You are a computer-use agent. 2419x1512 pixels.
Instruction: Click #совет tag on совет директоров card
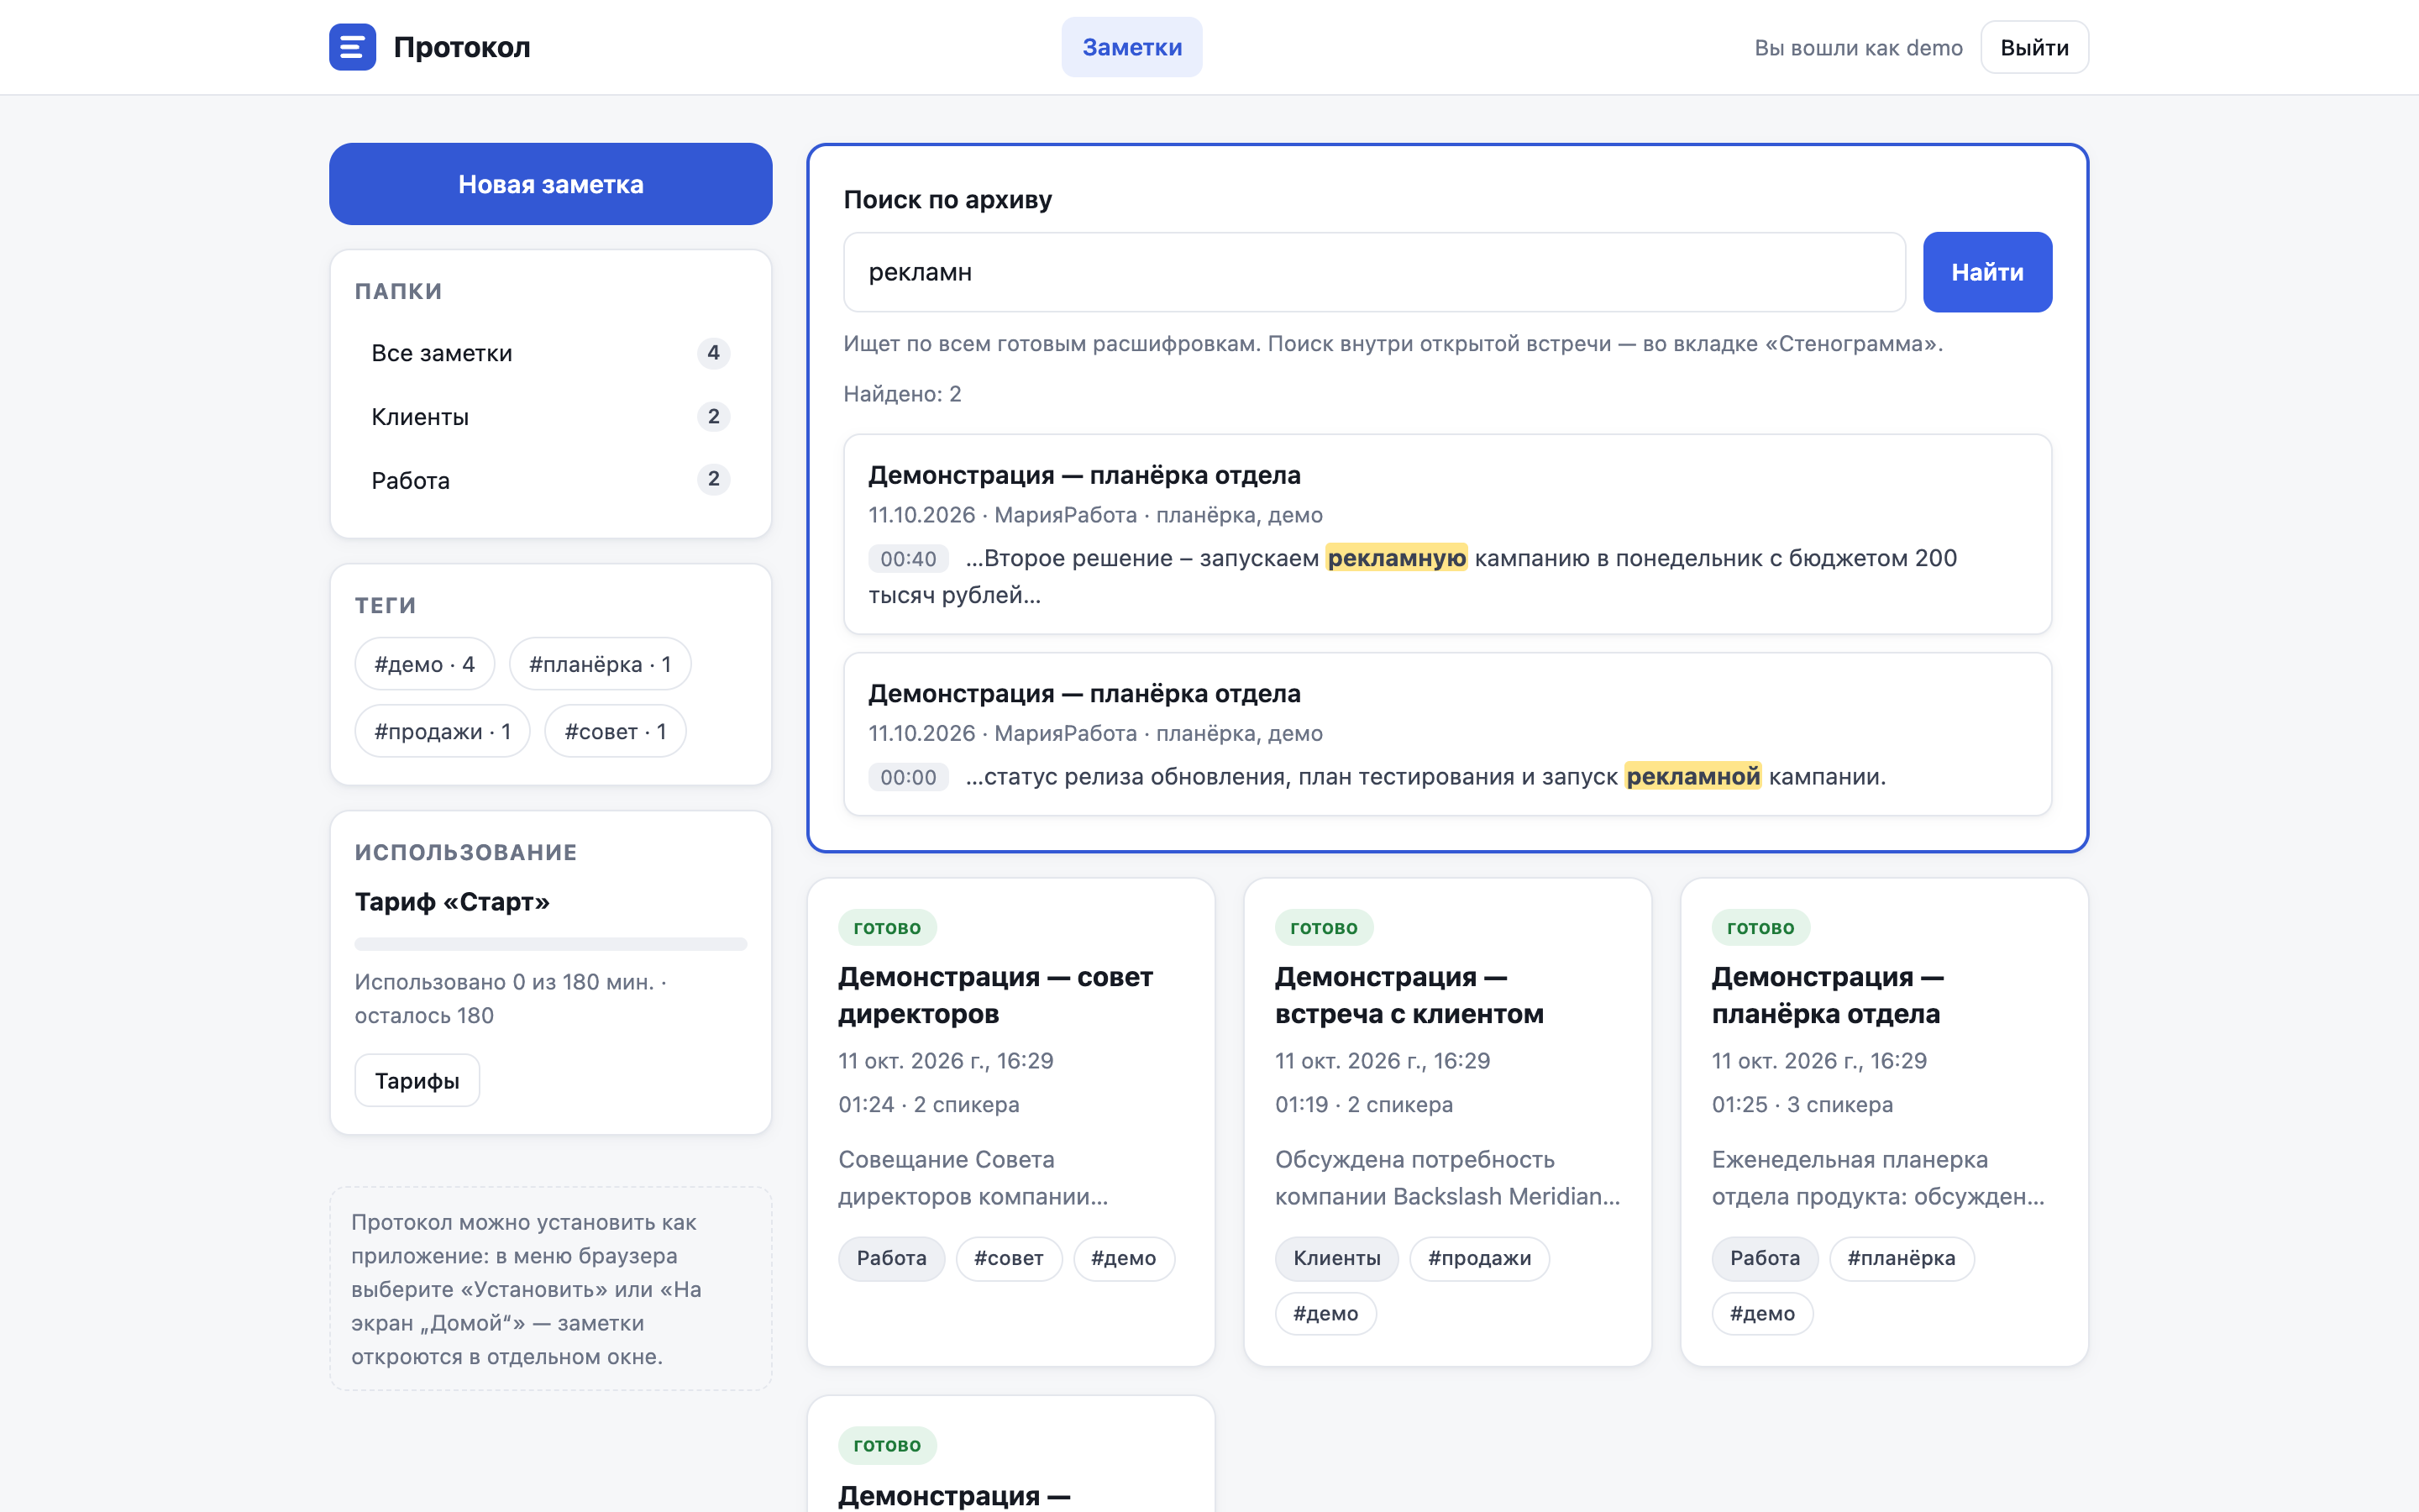point(1009,1258)
